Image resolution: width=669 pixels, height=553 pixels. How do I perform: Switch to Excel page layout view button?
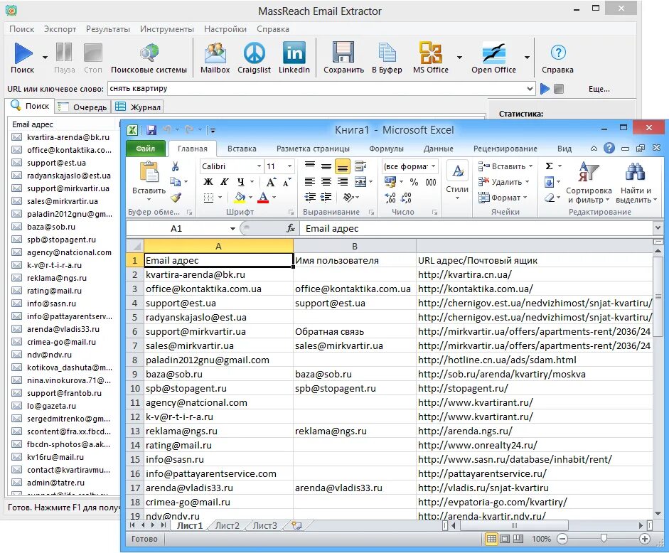(505, 539)
